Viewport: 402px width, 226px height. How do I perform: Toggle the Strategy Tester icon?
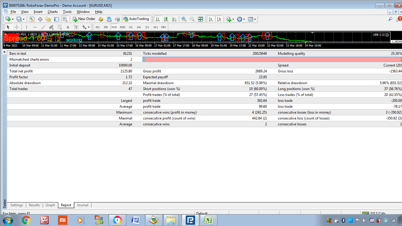pyautogui.click(x=65, y=19)
